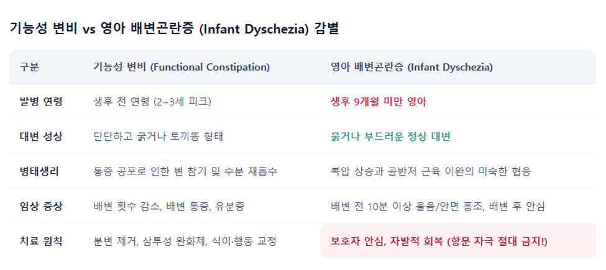Screen dimensions: 606x270
Task: Select the 구분 column header
Action: [29, 67]
